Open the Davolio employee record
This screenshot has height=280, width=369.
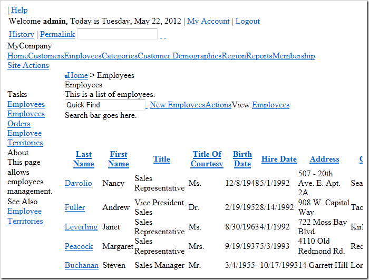point(78,183)
